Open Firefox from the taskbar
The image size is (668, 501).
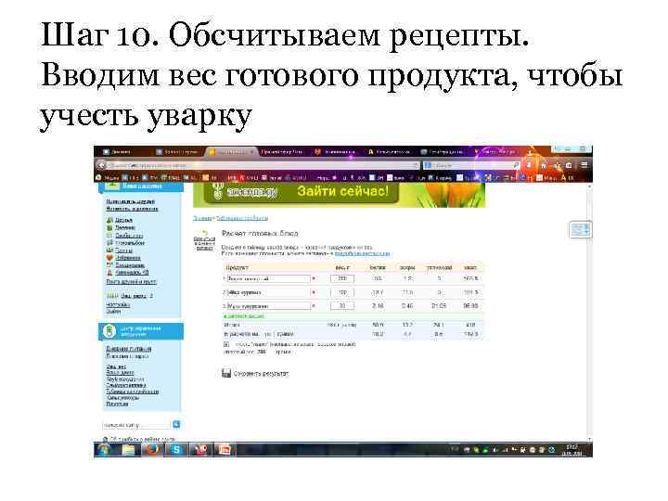(152, 449)
